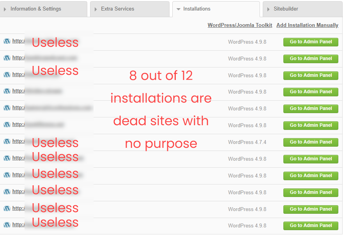Viewport: 343px width, 236px height.
Task: Click Add Installation Manually link
Action: coord(307,25)
